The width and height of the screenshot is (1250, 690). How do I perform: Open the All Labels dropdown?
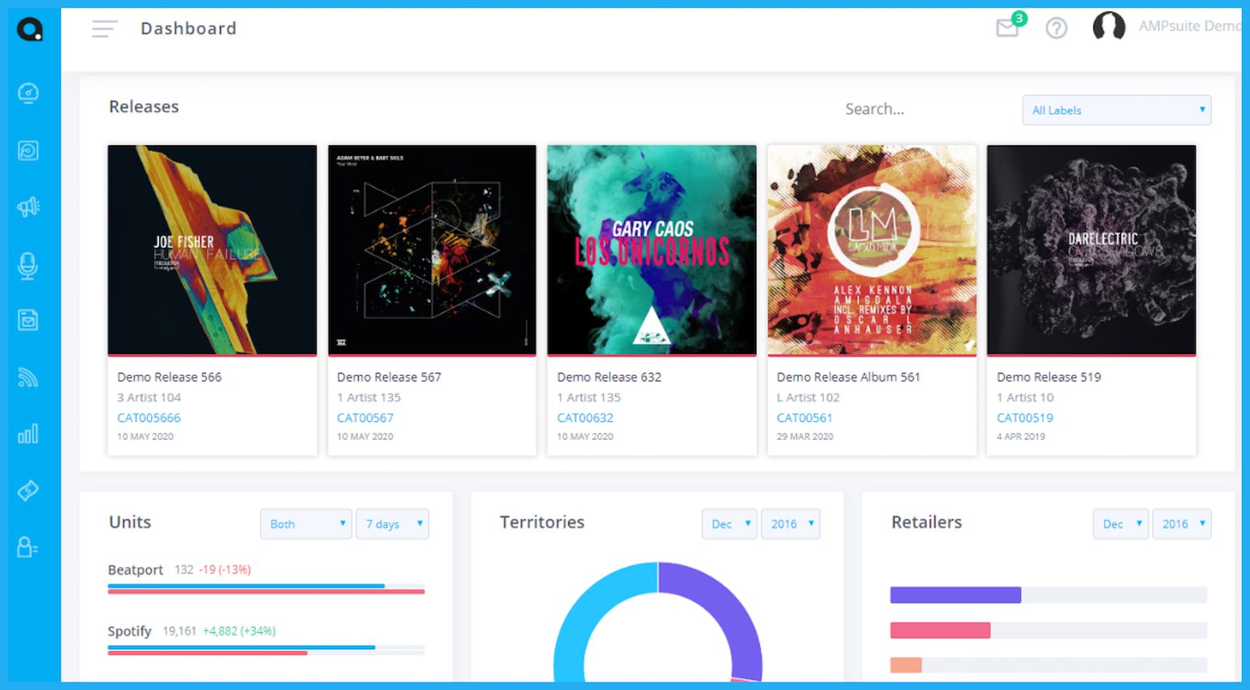(x=1117, y=110)
